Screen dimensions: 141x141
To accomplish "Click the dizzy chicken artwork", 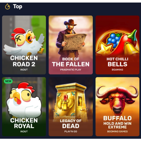I will [24, 41].
